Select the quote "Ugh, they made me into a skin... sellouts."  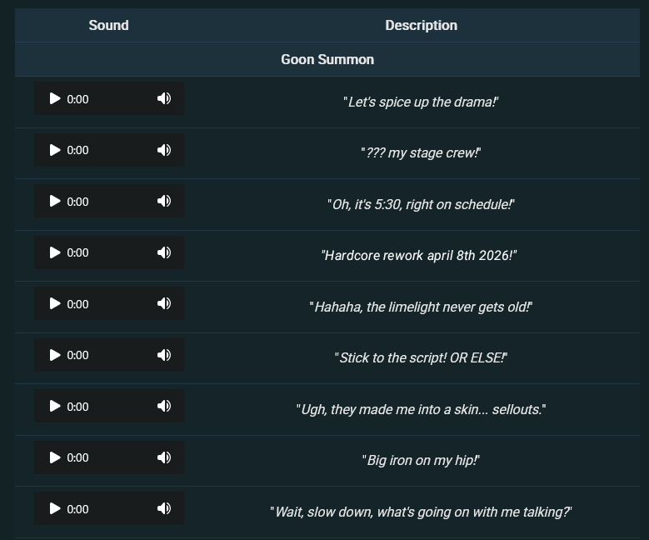pos(421,409)
